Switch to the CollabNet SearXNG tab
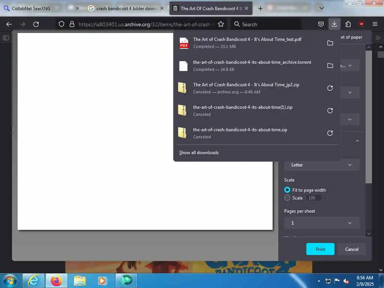384x288 pixels. [x=31, y=8]
